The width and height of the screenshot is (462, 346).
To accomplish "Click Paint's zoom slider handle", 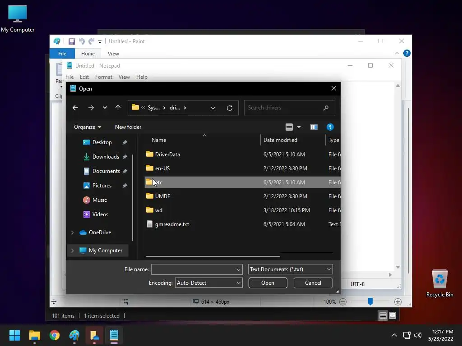I will [370, 301].
